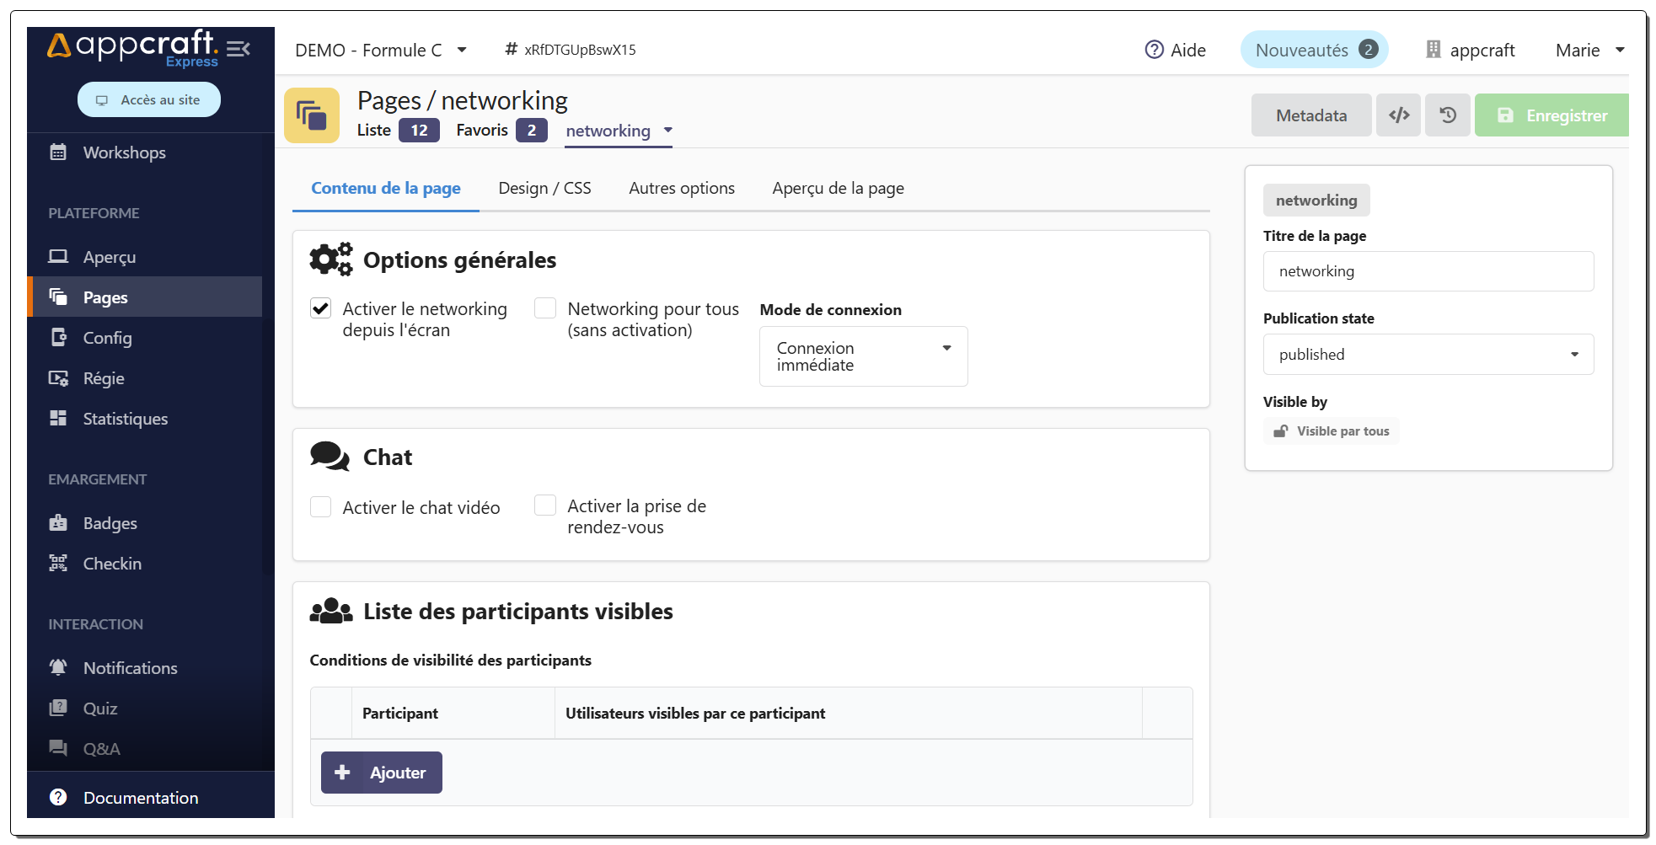
Task: Enable Activer le chat vidéo checkbox
Action: [x=321, y=507]
